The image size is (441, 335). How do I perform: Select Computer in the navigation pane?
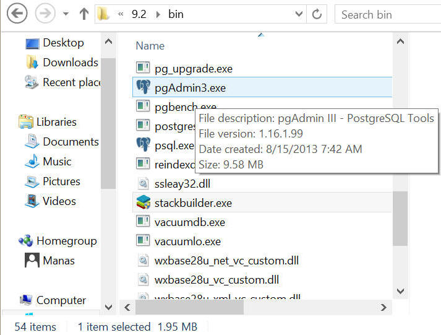click(61, 300)
